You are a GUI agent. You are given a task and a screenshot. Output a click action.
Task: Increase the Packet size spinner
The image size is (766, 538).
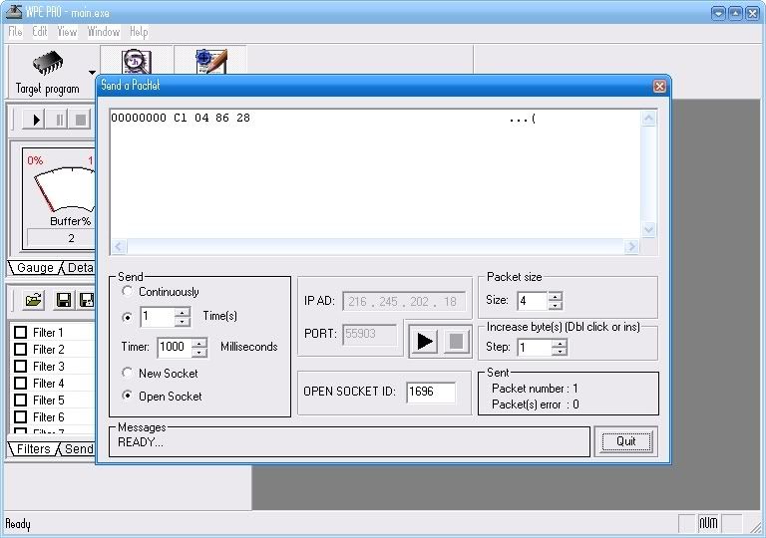(x=556, y=296)
